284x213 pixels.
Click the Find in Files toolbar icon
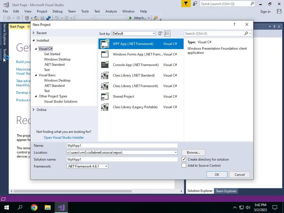(156, 18)
